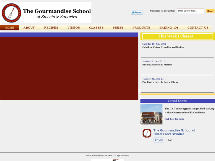This screenshot has height=161, width=215.
Task: Go to the CLASSES page
Action: point(96,27)
